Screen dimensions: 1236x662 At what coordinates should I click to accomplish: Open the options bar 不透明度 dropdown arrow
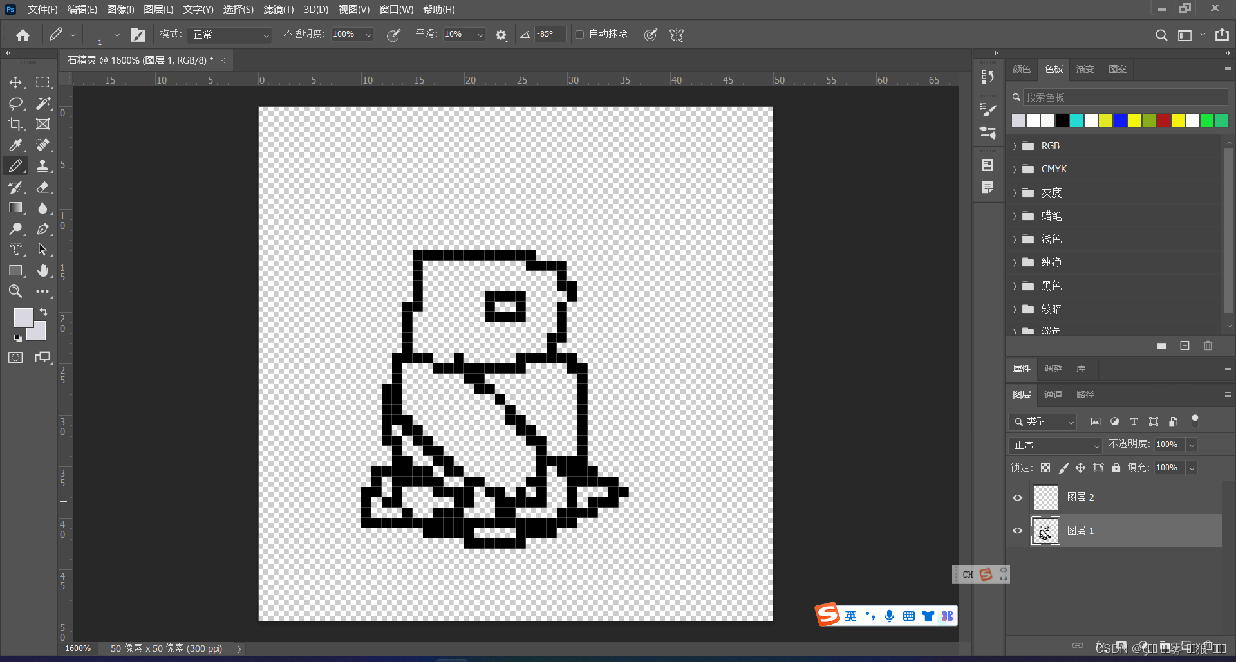(x=368, y=35)
